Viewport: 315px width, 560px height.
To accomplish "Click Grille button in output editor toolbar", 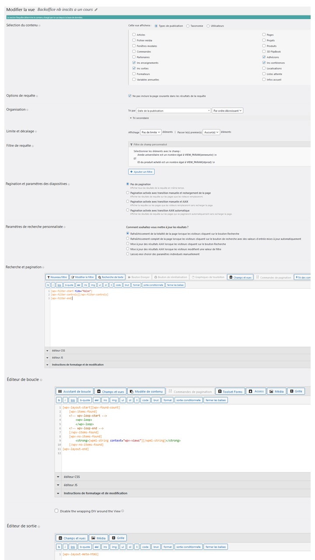I will click(118, 538).
